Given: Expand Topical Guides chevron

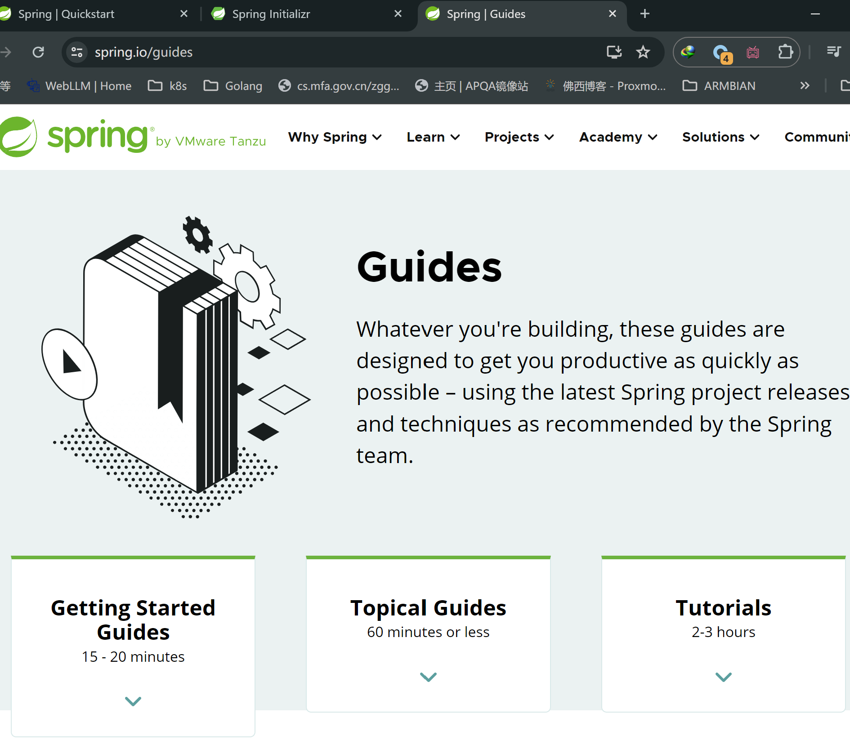Looking at the screenshot, I should click(428, 677).
